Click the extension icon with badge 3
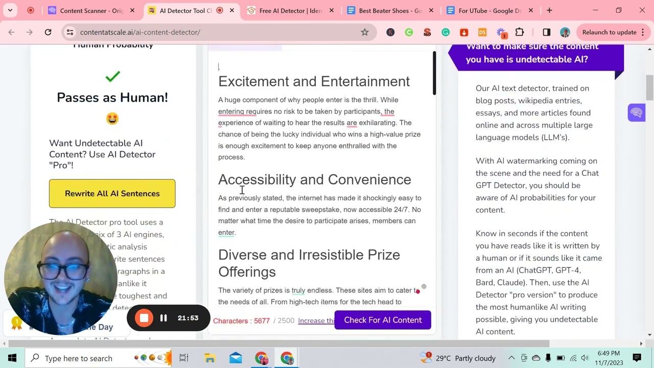The image size is (654, 368). pos(501,33)
